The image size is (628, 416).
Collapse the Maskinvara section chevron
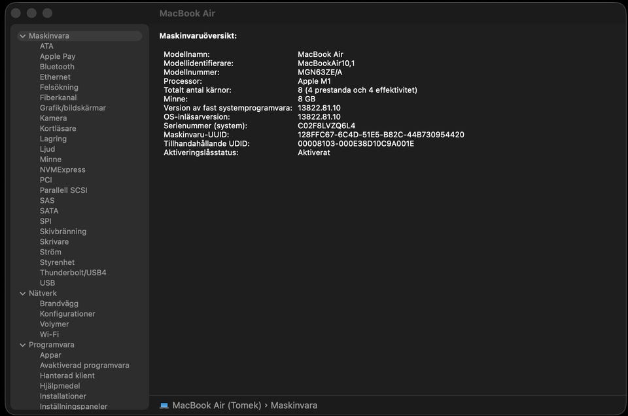tap(23, 36)
